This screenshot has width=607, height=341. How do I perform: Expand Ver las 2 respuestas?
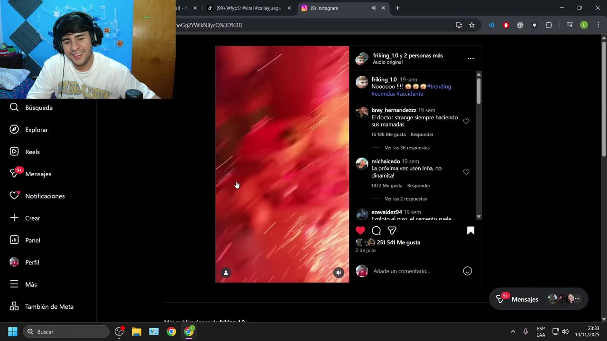[x=405, y=199]
